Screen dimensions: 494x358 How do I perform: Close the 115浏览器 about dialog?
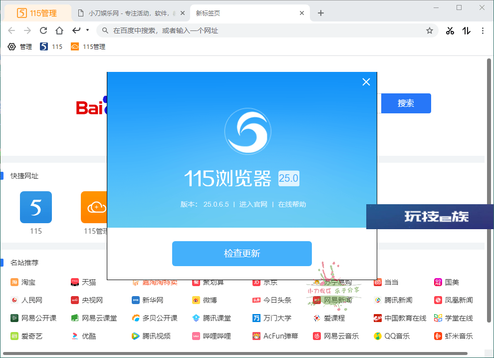(x=366, y=82)
